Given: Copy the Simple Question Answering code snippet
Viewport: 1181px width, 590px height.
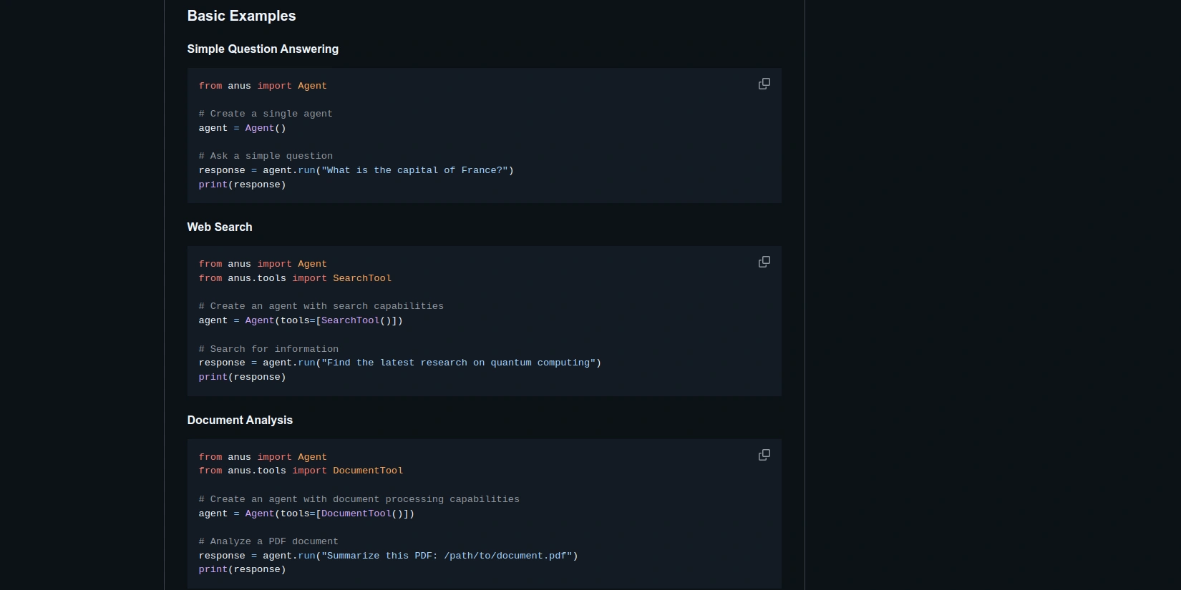Looking at the screenshot, I should [764, 84].
